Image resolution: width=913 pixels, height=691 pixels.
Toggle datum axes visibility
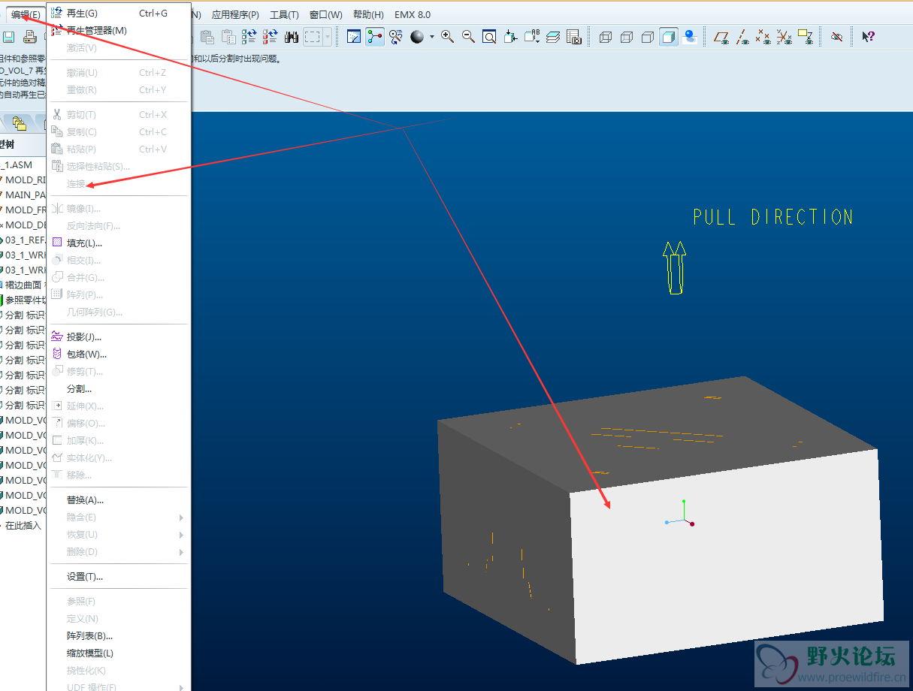click(x=742, y=37)
